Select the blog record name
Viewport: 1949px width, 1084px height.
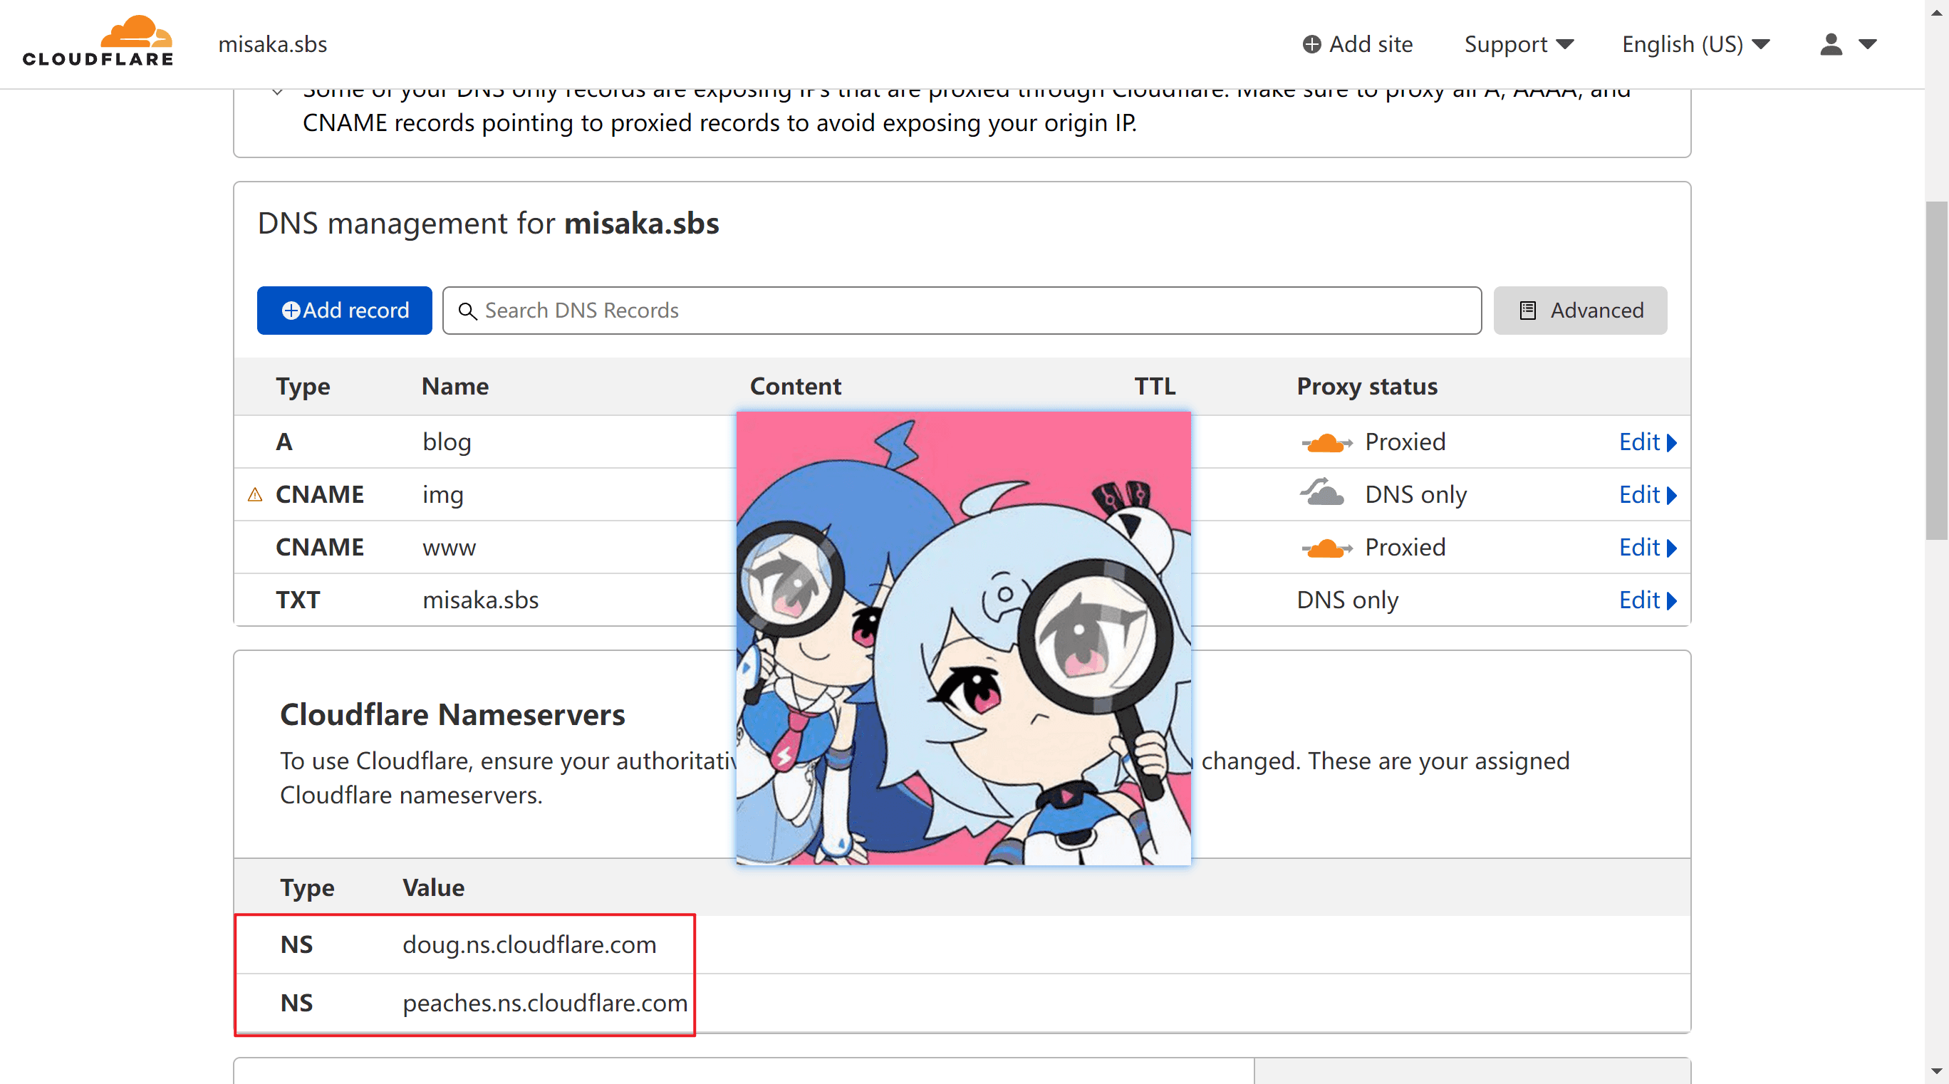(447, 442)
